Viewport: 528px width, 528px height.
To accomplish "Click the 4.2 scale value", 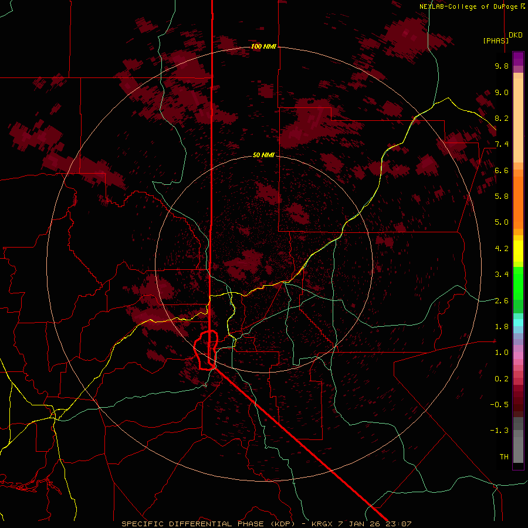I will pyautogui.click(x=502, y=248).
